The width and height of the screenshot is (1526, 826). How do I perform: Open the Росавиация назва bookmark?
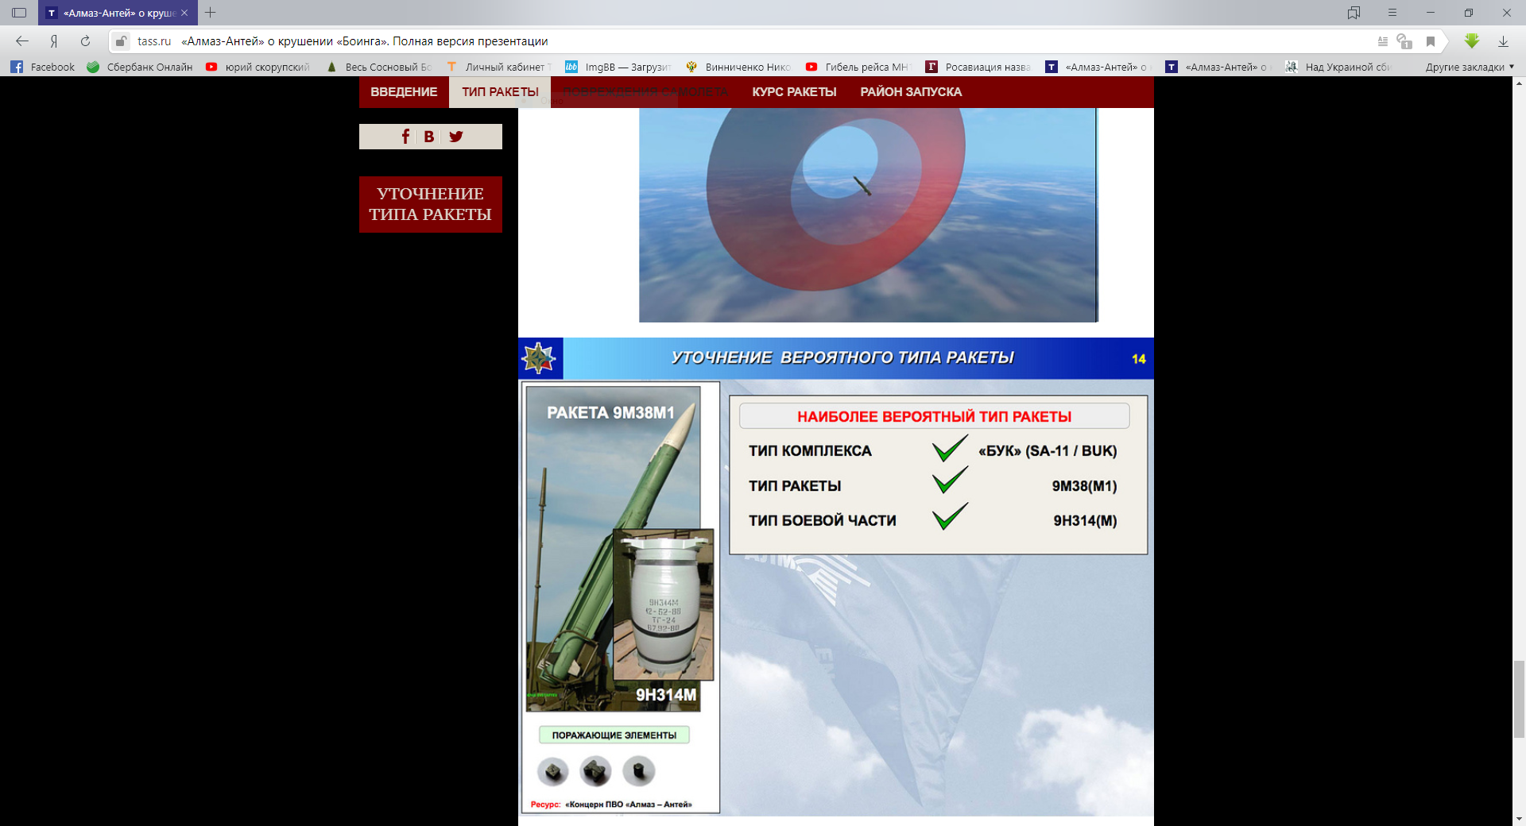click(978, 68)
